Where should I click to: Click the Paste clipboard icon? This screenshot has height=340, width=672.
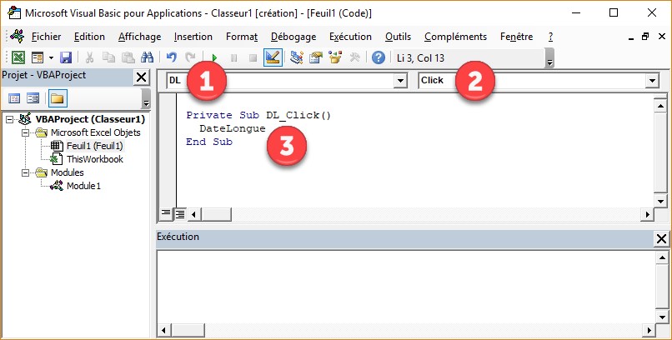(x=128, y=57)
